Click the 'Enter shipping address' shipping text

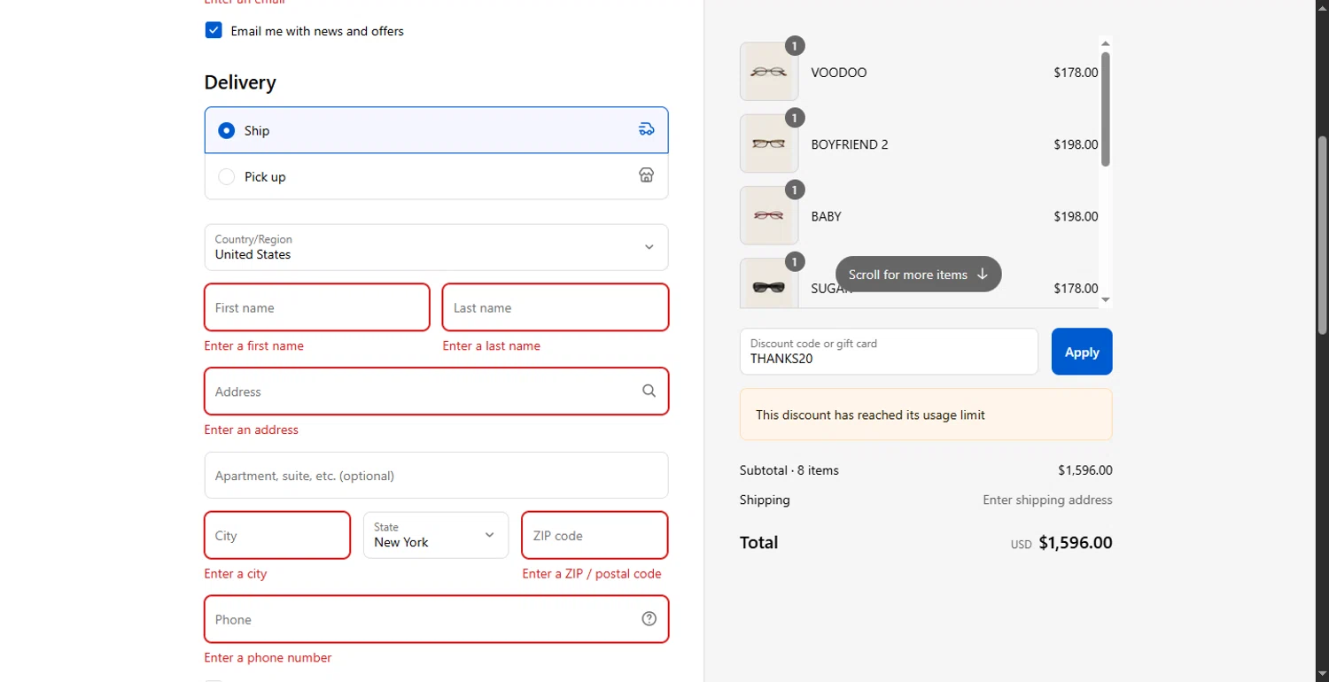pyautogui.click(x=1047, y=500)
